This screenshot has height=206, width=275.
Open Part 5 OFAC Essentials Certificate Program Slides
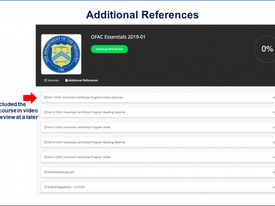pos(158,157)
